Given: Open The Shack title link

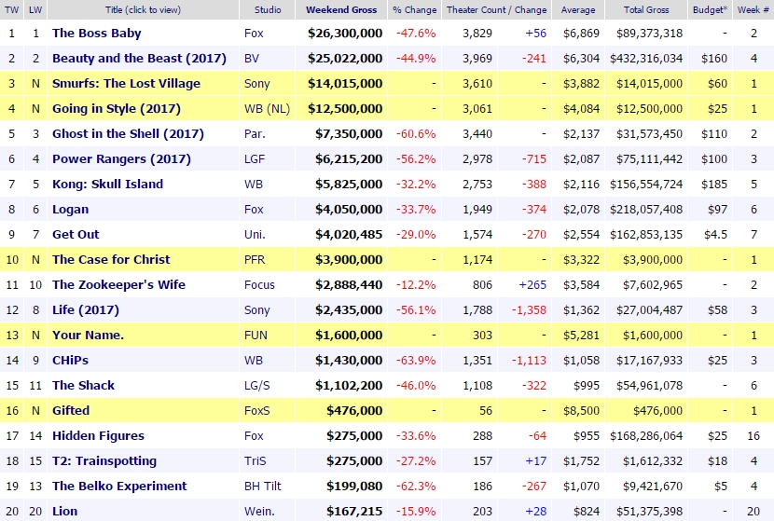Looking at the screenshot, I should tap(83, 385).
